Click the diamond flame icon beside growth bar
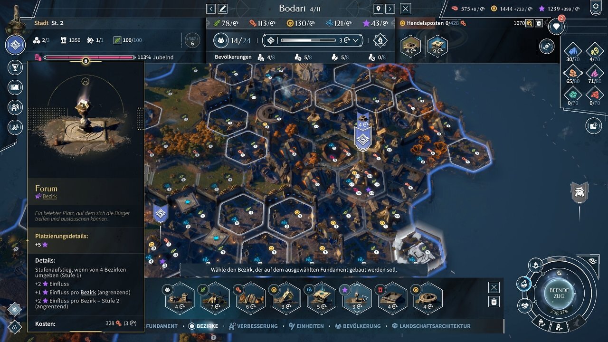This screenshot has width=608, height=342. (380, 40)
